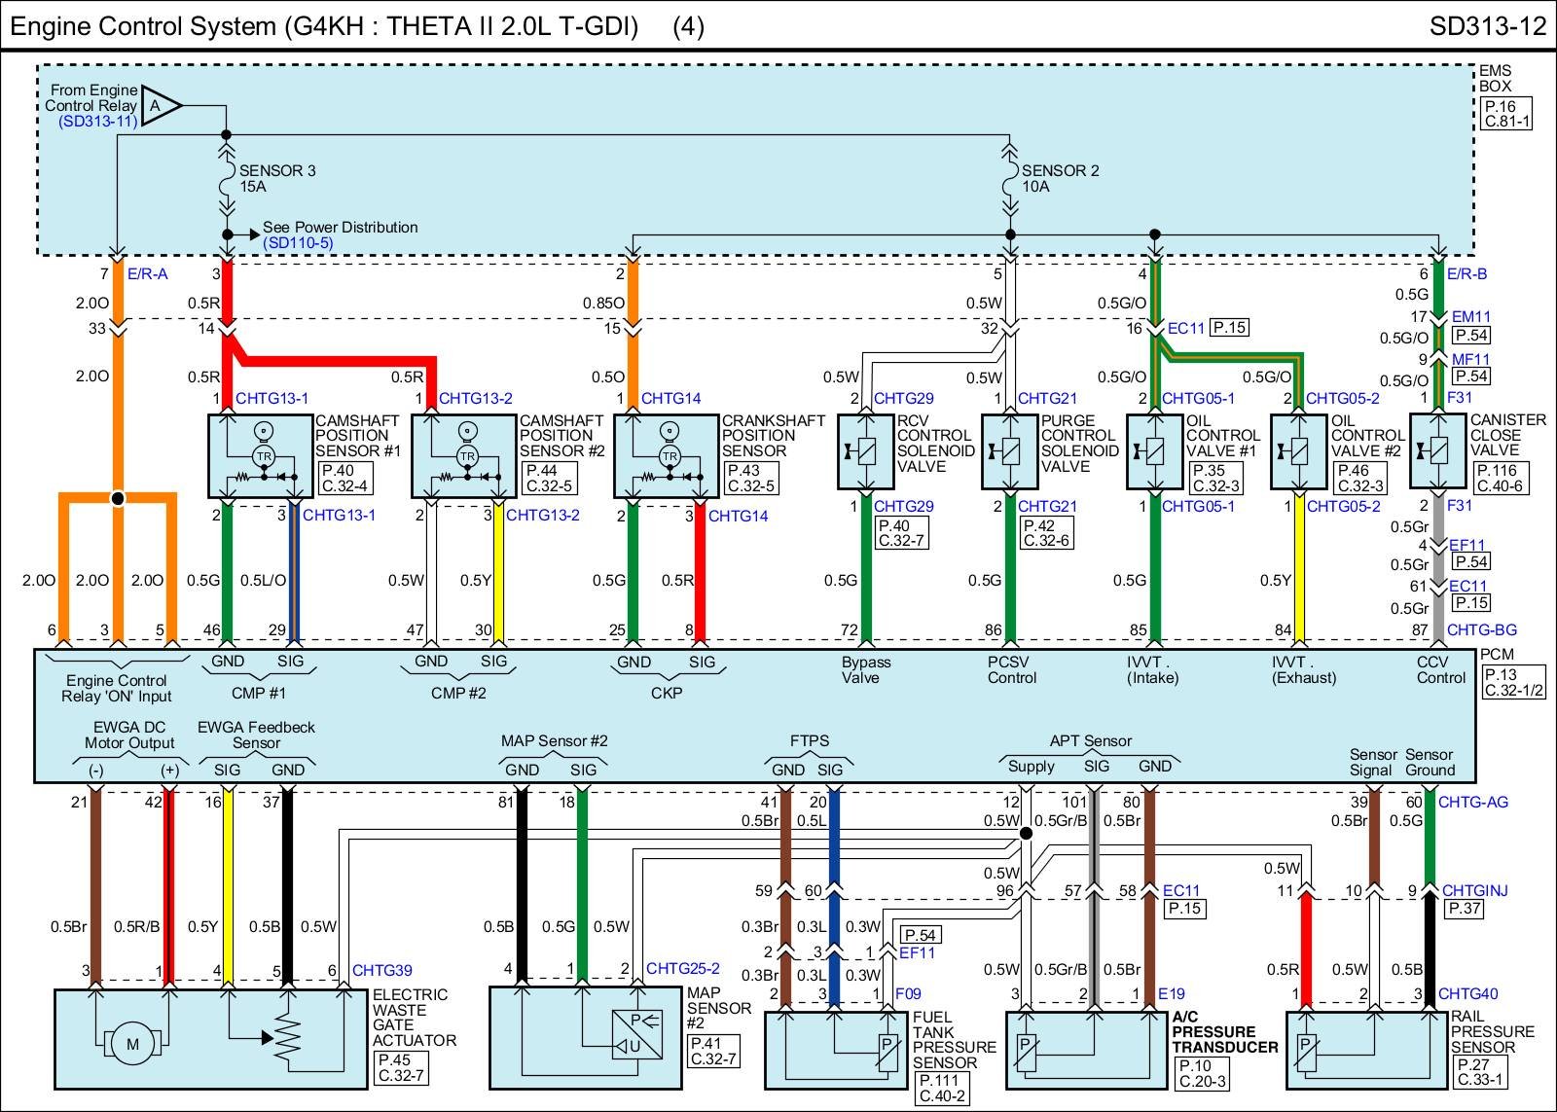Select the SENSOR 3 15A fuse symbol

(x=226, y=178)
